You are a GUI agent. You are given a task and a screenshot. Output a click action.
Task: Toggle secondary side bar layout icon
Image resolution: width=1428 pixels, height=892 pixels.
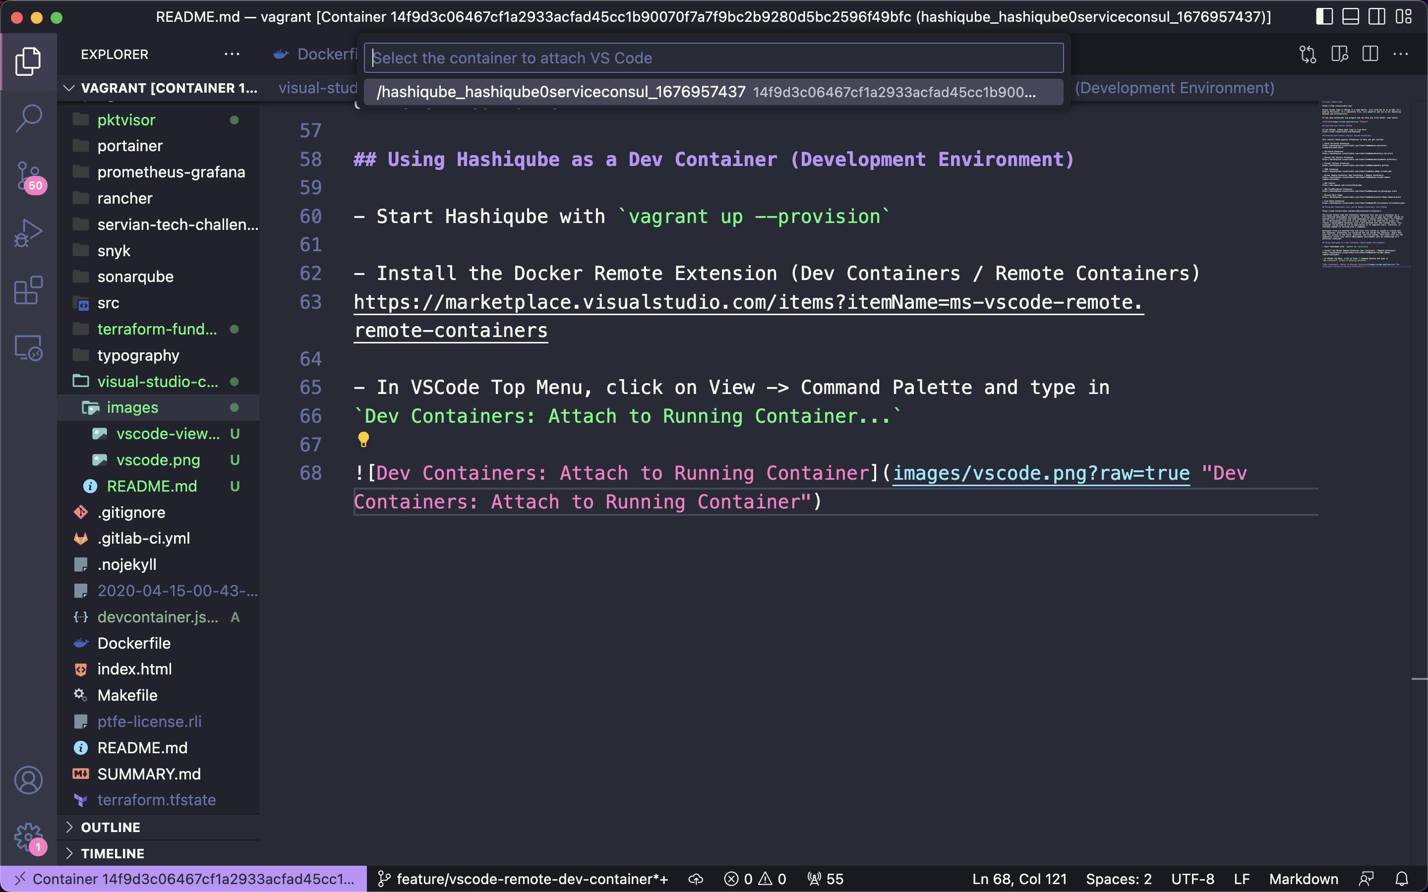pyautogui.click(x=1377, y=16)
